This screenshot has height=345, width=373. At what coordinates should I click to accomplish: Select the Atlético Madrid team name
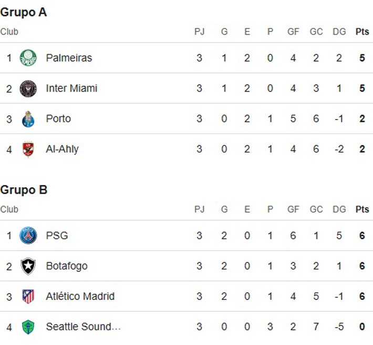pos(80,296)
